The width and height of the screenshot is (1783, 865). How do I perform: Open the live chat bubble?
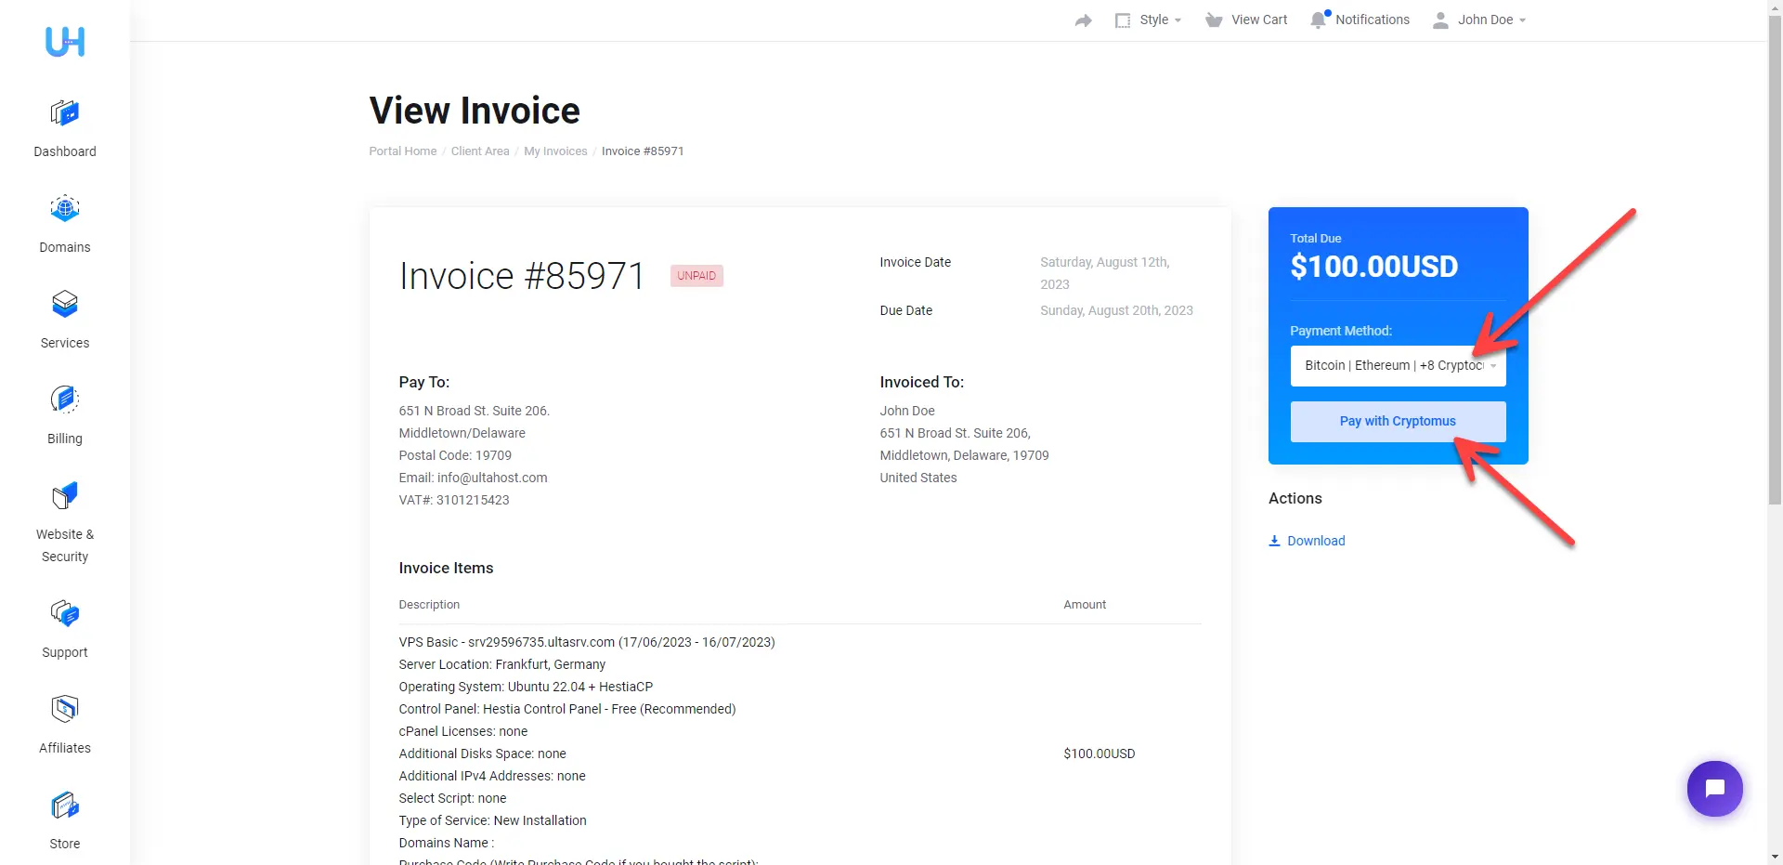point(1714,789)
